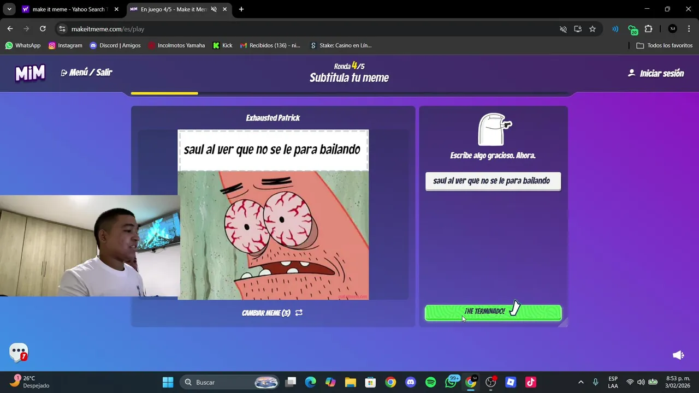Open the Chrome profile avatar
The width and height of the screenshot is (699, 393).
pos(672,29)
